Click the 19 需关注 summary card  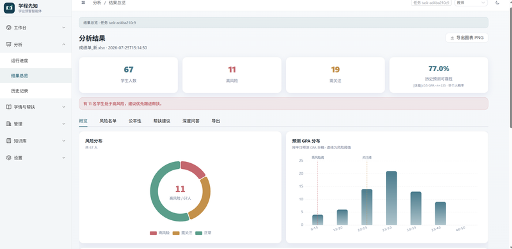click(x=335, y=75)
